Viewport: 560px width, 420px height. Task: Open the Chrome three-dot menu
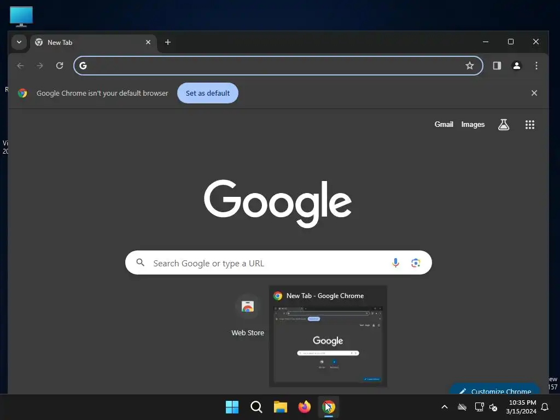click(x=536, y=66)
